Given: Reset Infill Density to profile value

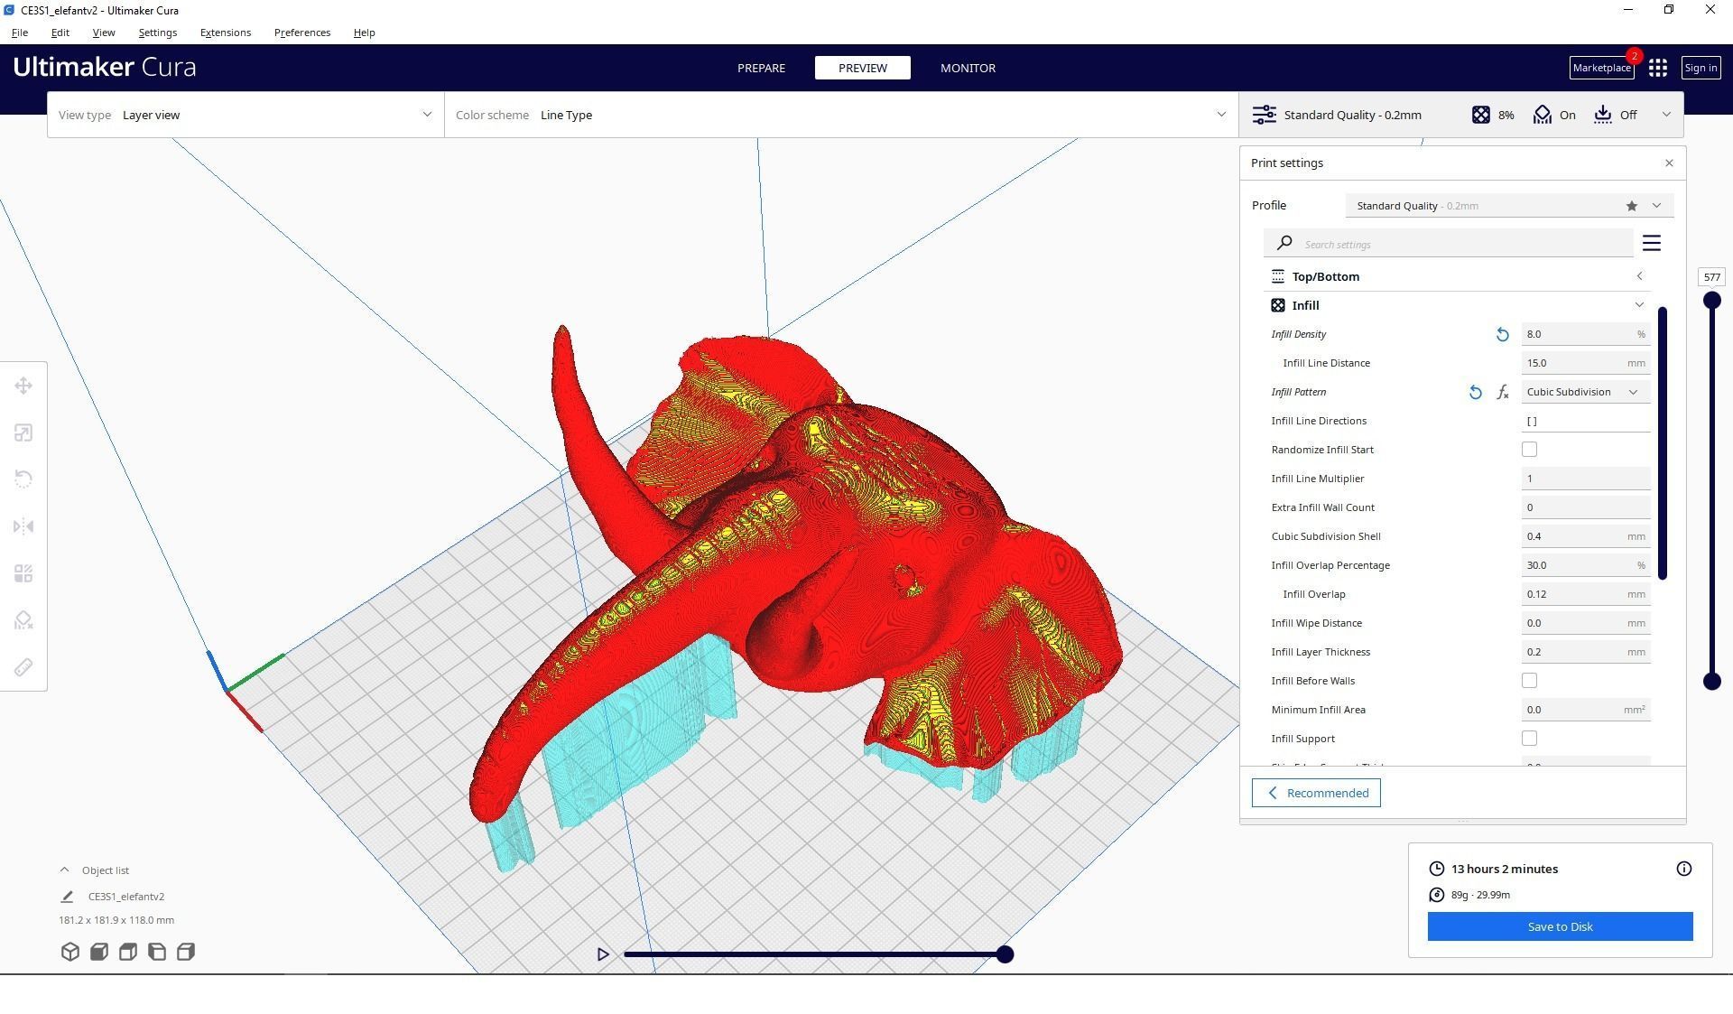Looking at the screenshot, I should click(x=1502, y=334).
